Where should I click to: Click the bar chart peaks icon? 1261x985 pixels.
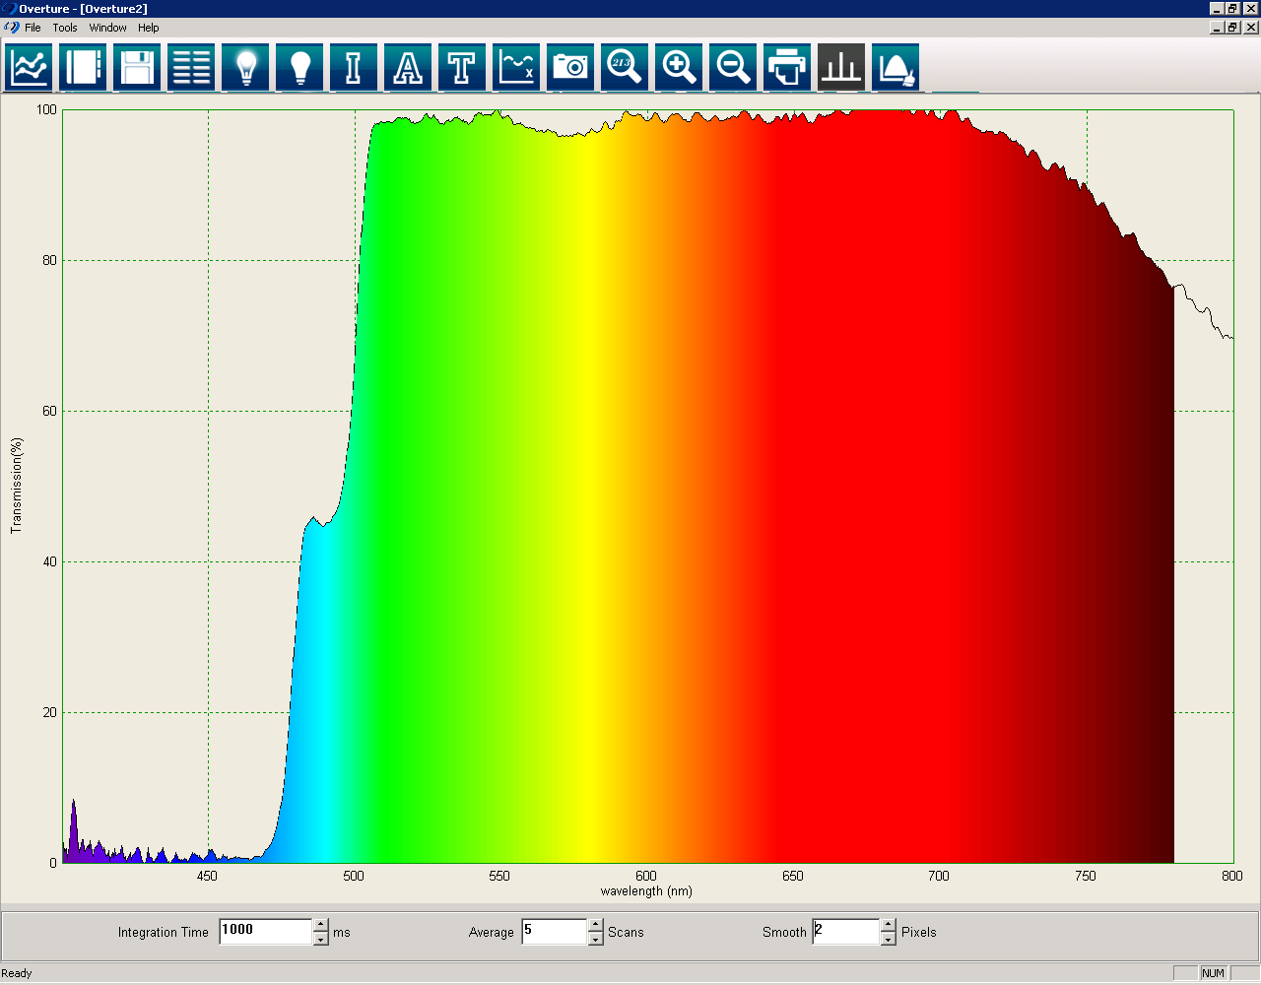[x=841, y=68]
